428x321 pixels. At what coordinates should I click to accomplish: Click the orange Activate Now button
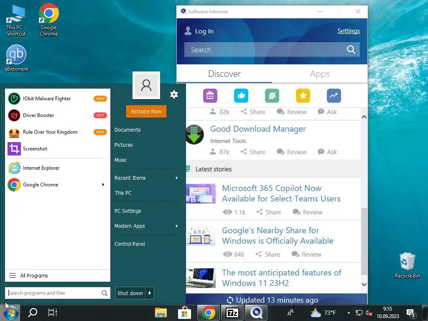pyautogui.click(x=146, y=111)
